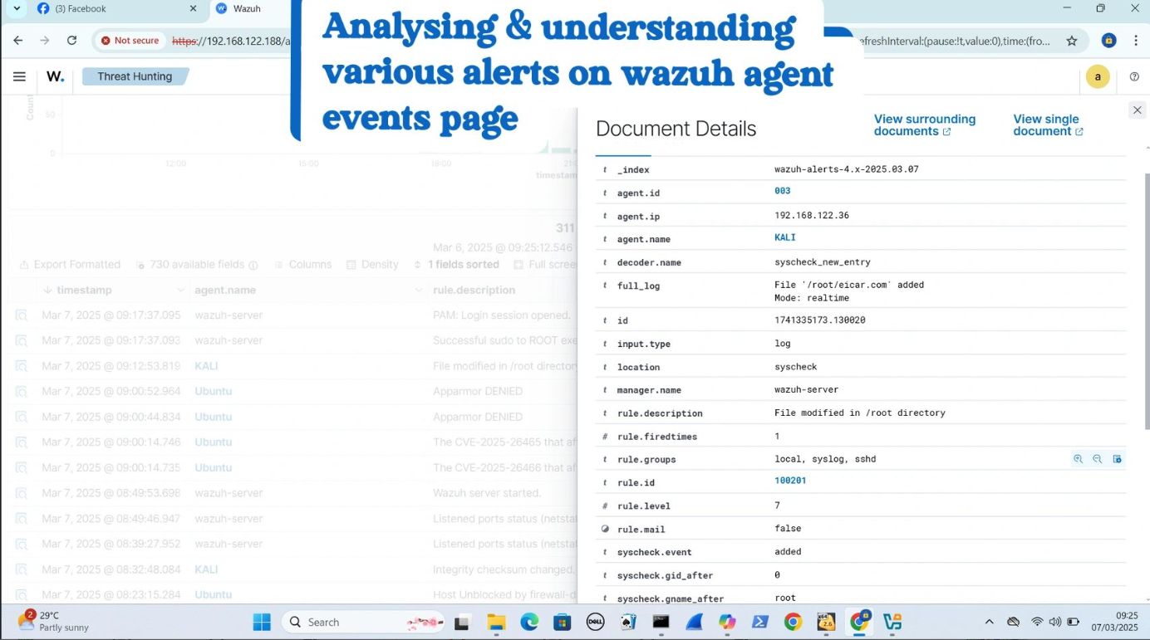Close the Facebook browser tab
This screenshot has height=640, width=1150.
pyautogui.click(x=193, y=8)
